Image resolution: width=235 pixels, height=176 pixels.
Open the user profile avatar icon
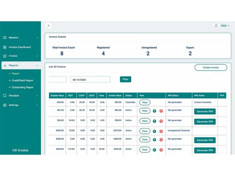216,25
